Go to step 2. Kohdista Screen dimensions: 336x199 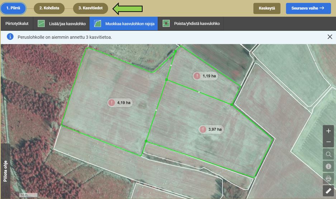[49, 8]
